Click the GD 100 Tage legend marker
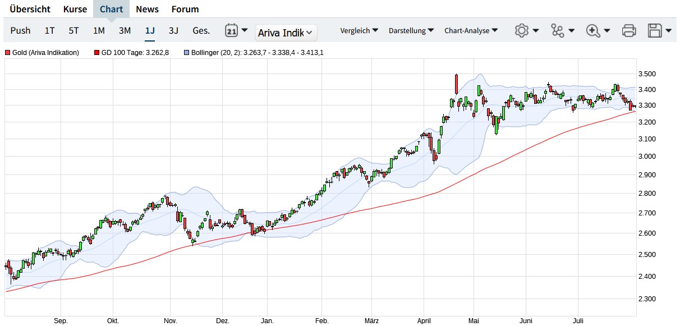Viewport: 680px width, 326px height. (97, 53)
